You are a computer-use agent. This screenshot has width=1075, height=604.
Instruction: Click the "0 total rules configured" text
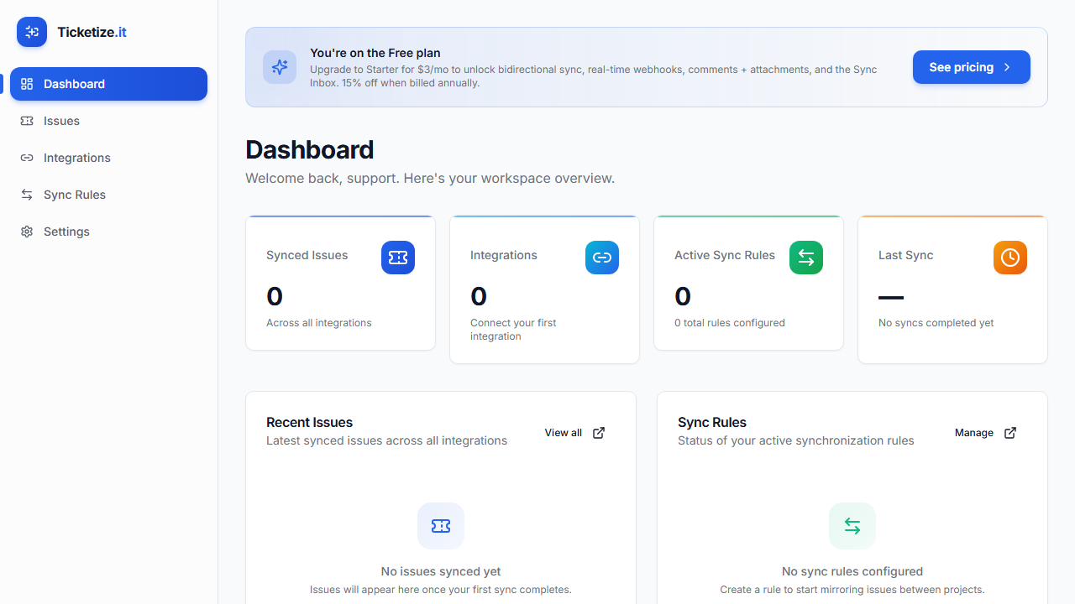tap(730, 323)
